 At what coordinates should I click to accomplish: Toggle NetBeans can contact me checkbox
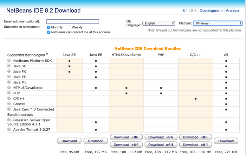pyautogui.click(x=48, y=32)
